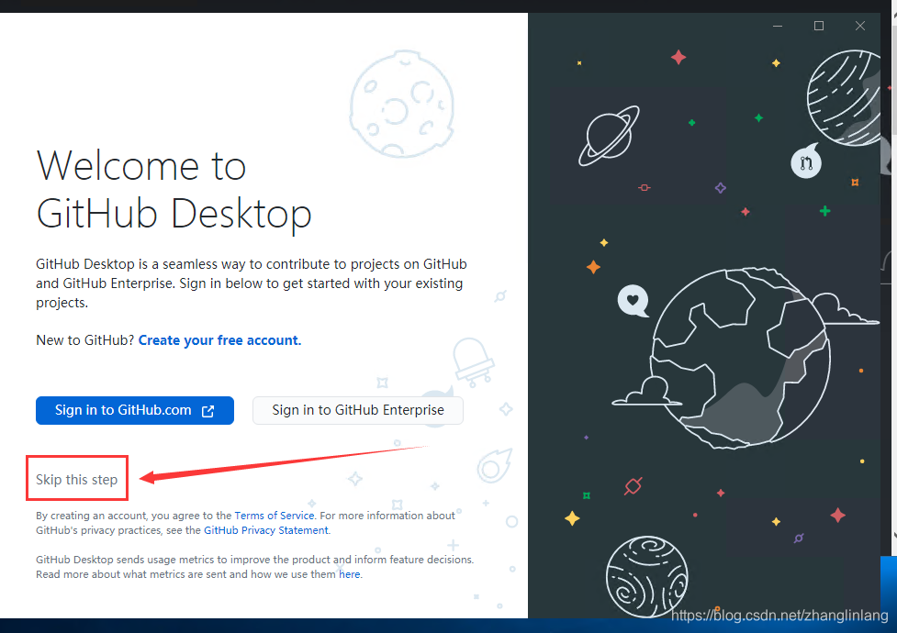
Task: Click the 'New to GitHub?' text
Action: pos(85,340)
